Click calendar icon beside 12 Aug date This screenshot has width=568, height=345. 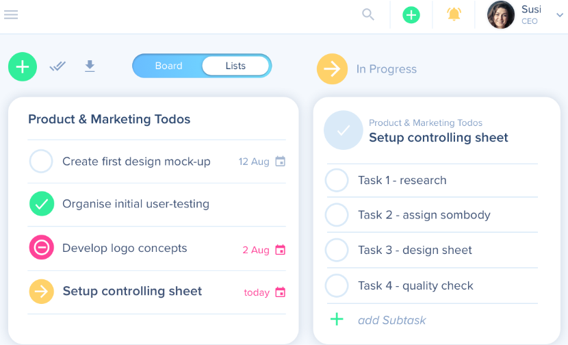click(x=280, y=162)
